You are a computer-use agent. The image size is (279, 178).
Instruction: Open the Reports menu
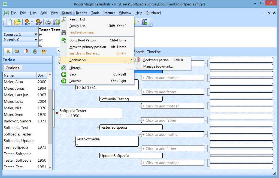pyautogui.click(x=81, y=13)
